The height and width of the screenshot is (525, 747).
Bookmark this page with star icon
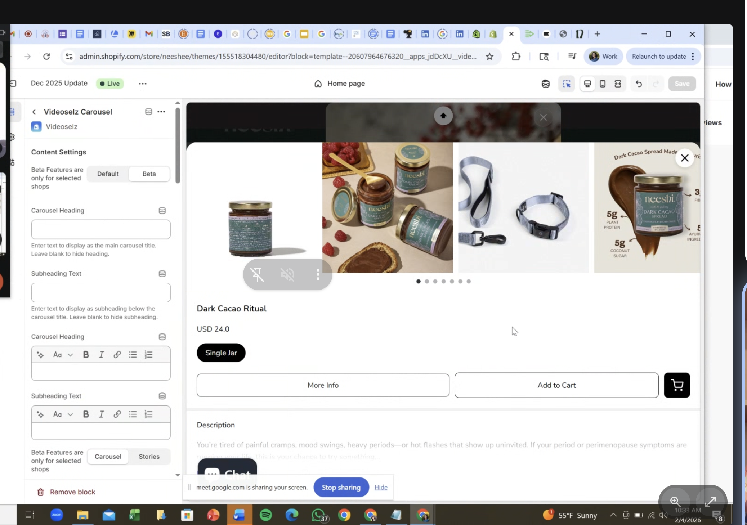tap(489, 57)
